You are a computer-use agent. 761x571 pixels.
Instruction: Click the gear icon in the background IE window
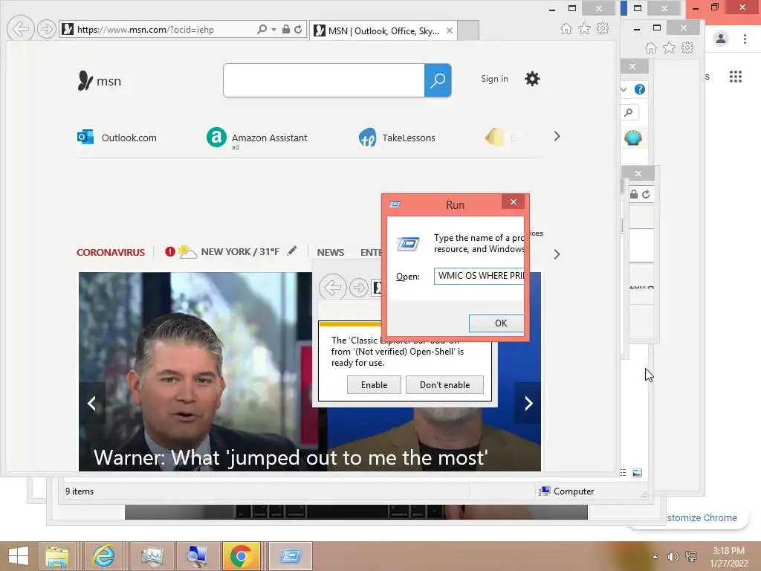[x=687, y=48]
